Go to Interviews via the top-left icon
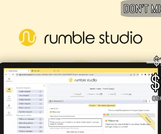Image resolution: width=161 pixels, height=134 pixels. 9,80
